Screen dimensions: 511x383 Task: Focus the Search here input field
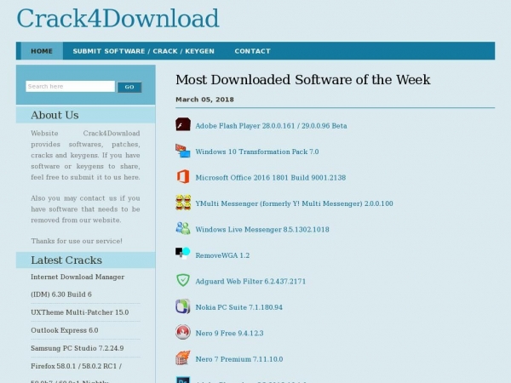point(71,86)
